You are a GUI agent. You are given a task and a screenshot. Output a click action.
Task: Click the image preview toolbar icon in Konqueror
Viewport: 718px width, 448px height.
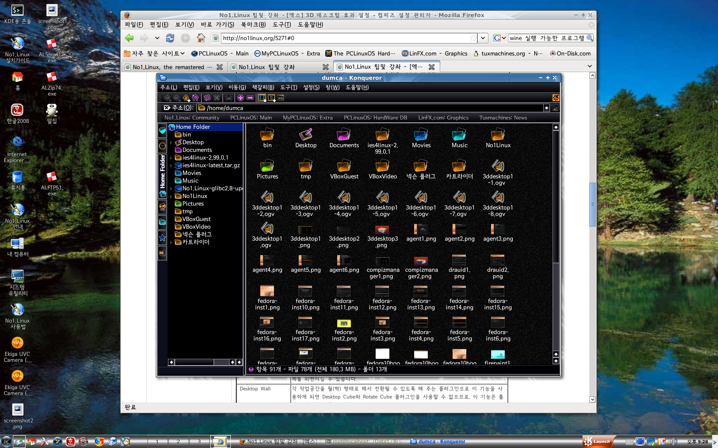281,98
